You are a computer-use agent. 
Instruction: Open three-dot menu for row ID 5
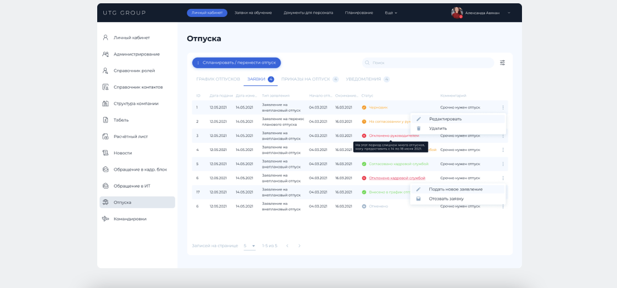click(x=503, y=164)
